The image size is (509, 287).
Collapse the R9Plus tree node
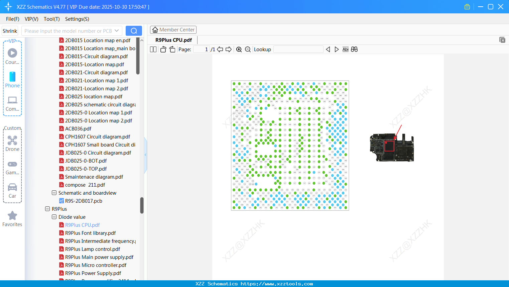(47, 209)
